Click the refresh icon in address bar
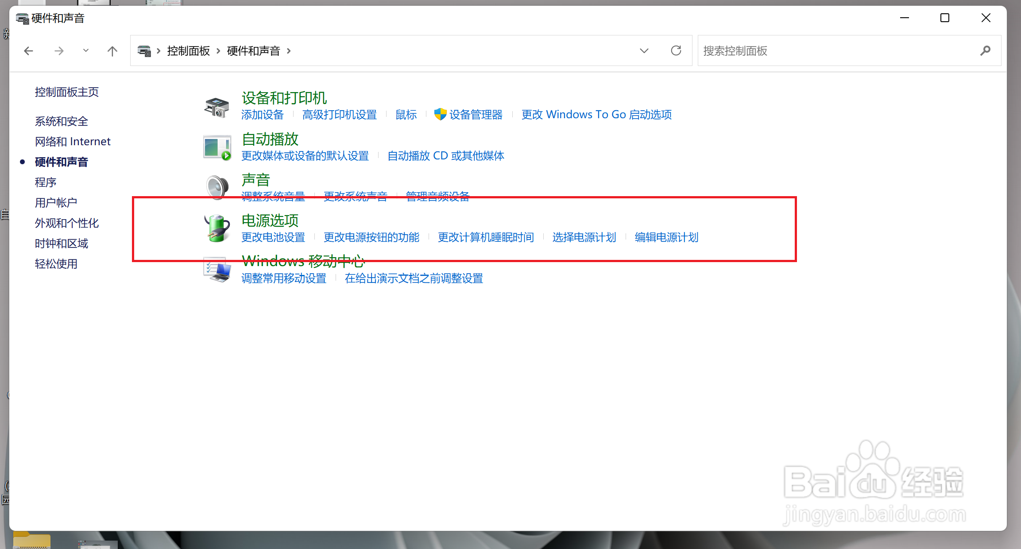The height and width of the screenshot is (549, 1021). coord(676,51)
